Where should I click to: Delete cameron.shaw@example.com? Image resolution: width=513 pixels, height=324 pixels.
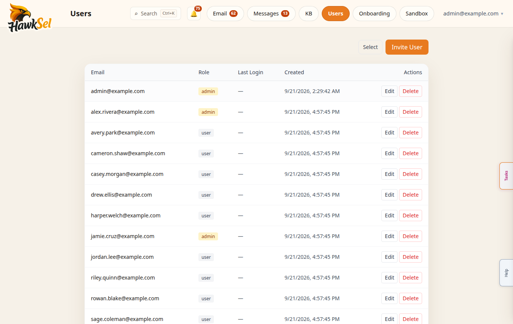point(410,153)
